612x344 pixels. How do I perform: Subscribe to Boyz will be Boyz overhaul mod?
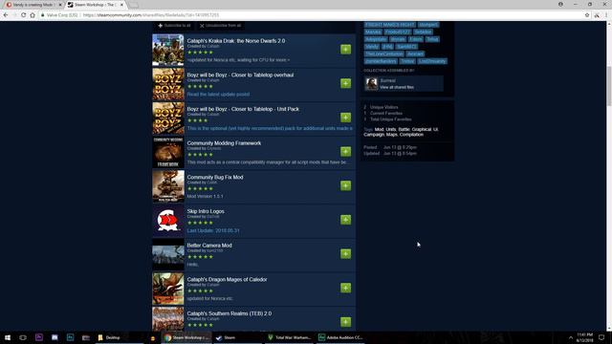[x=345, y=83]
